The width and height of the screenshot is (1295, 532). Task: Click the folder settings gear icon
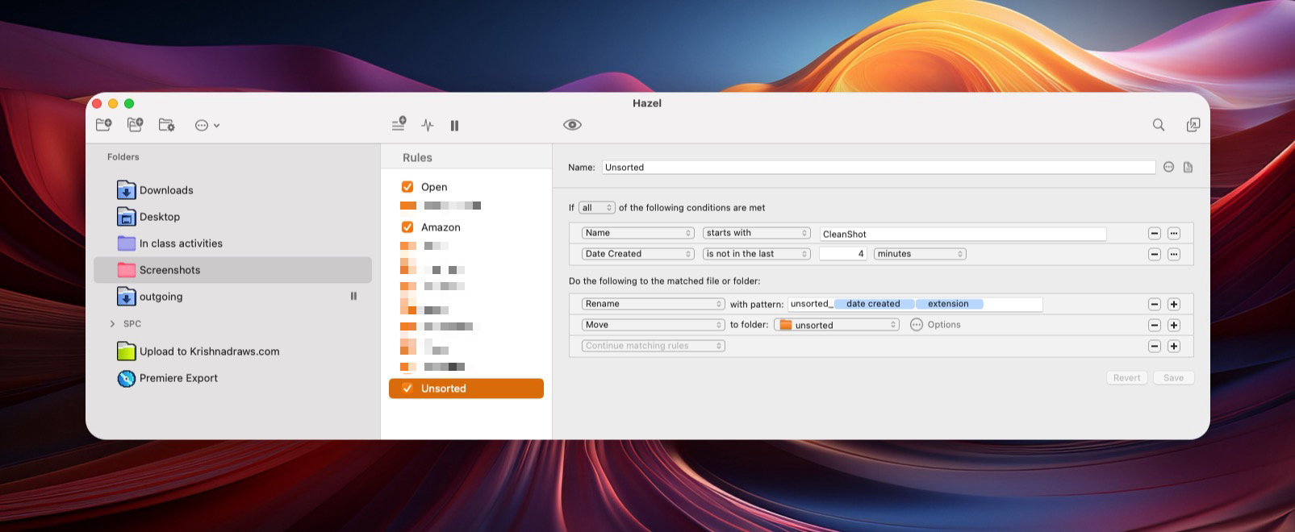(x=166, y=125)
